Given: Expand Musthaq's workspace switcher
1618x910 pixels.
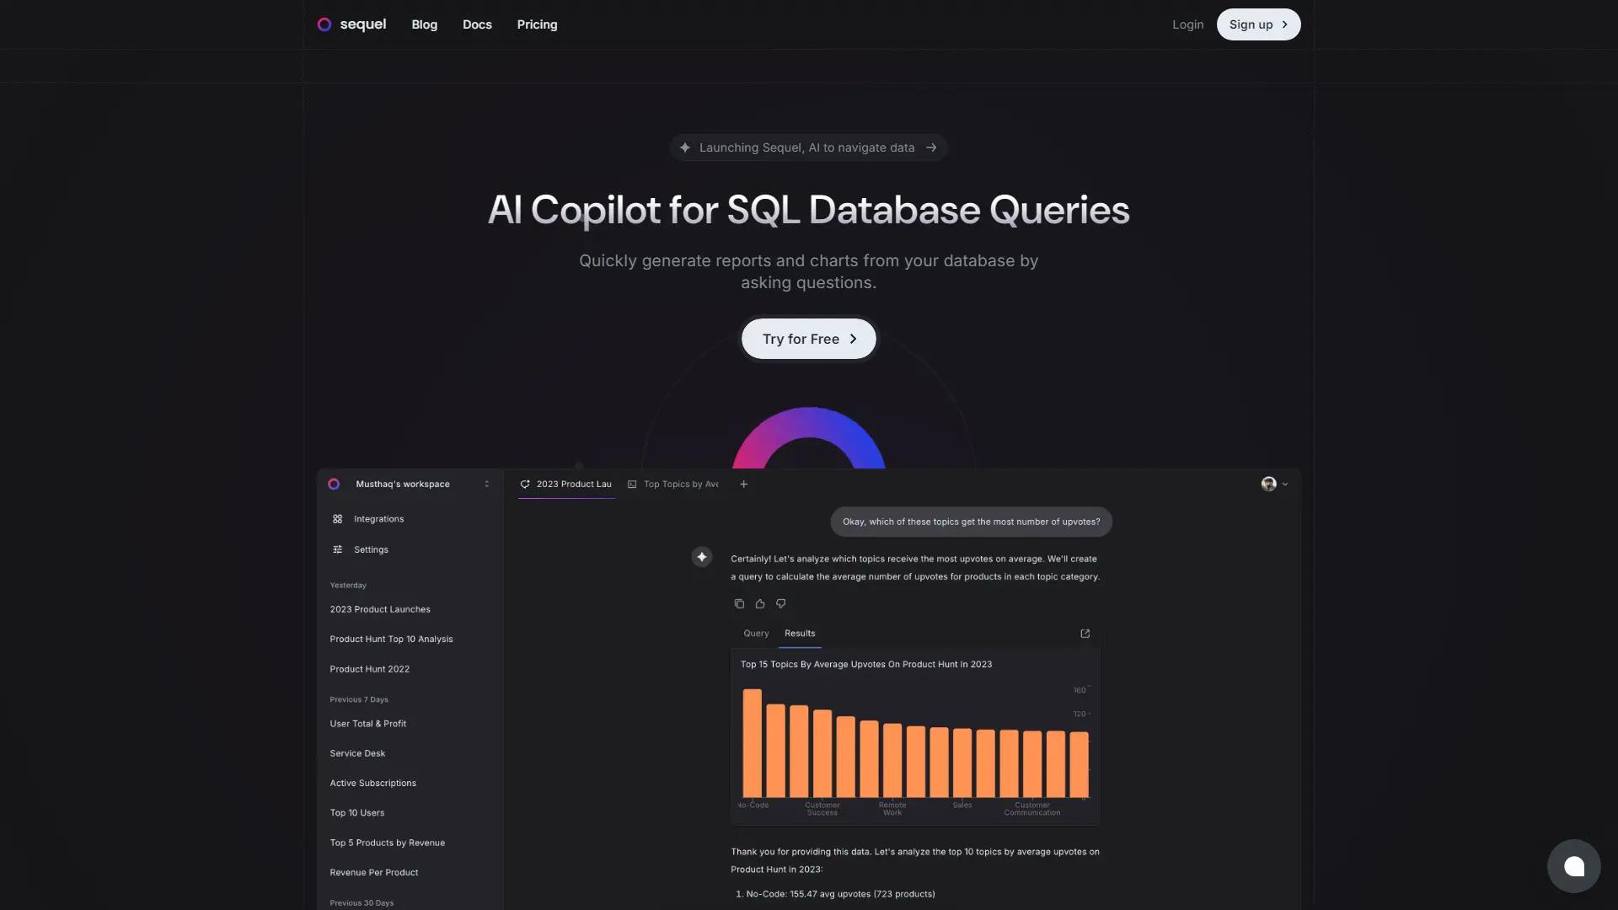Looking at the screenshot, I should click(x=486, y=484).
